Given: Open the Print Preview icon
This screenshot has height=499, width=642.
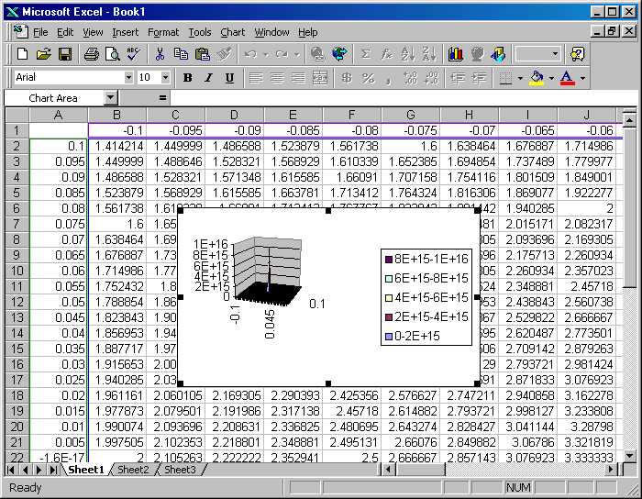Looking at the screenshot, I should click(x=113, y=54).
